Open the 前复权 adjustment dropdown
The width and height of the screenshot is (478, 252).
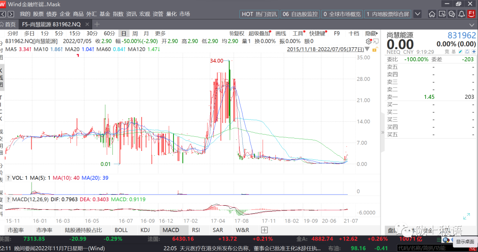[237, 34]
